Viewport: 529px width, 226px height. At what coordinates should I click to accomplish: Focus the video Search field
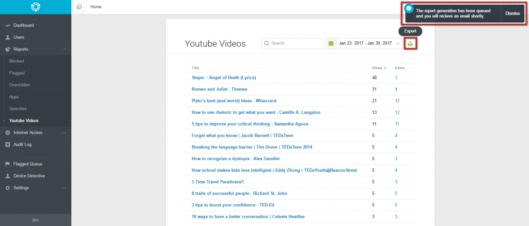pos(292,43)
